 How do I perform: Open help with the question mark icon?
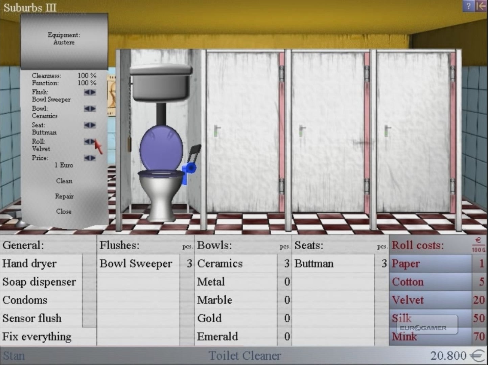click(x=468, y=6)
